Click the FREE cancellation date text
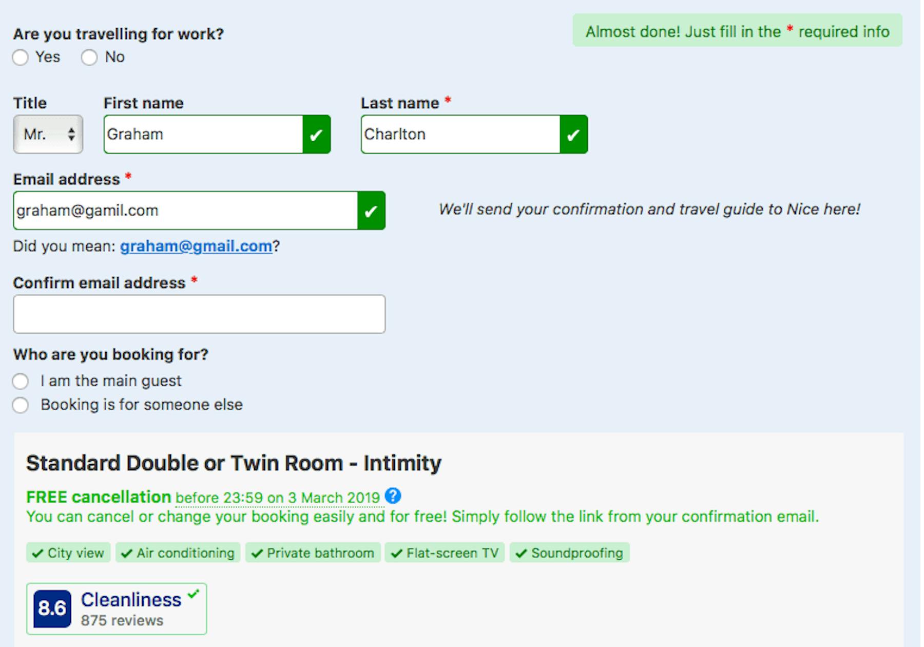 coord(278,498)
